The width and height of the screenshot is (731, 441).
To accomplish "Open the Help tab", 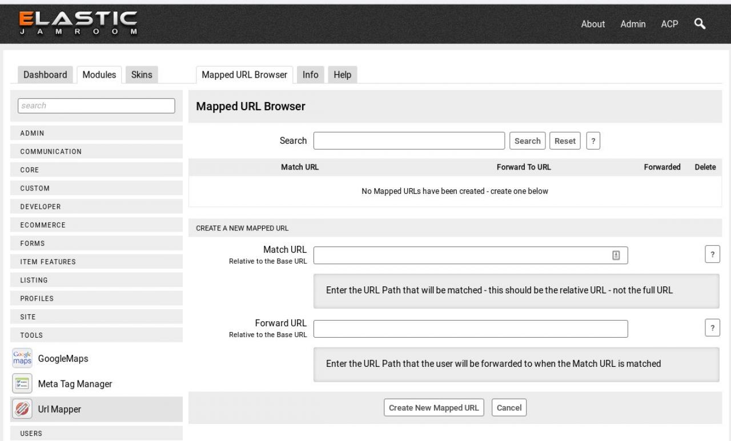I will (x=342, y=75).
